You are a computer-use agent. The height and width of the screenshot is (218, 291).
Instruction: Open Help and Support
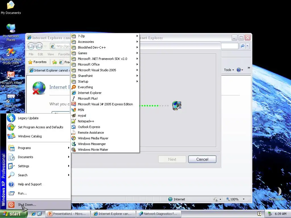[38, 184]
